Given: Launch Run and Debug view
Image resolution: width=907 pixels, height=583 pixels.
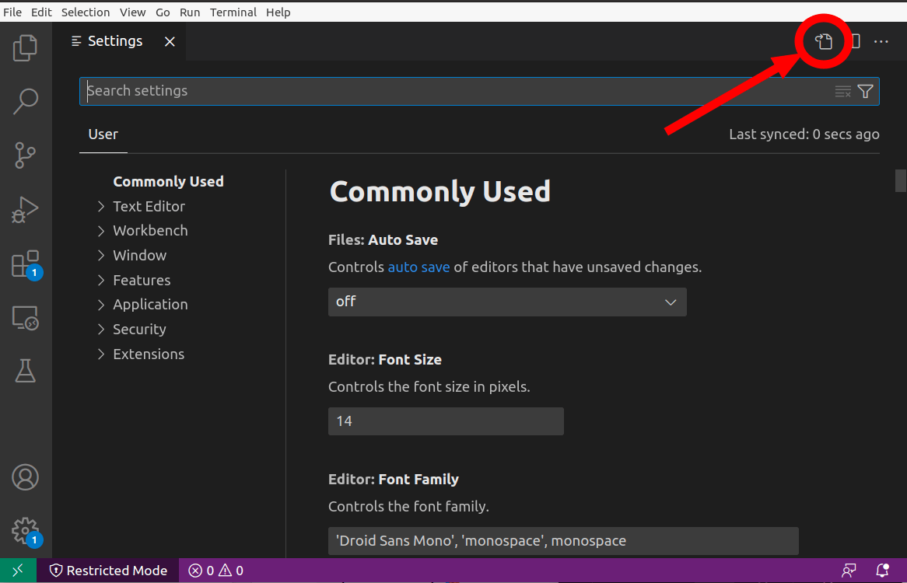Looking at the screenshot, I should [x=25, y=209].
